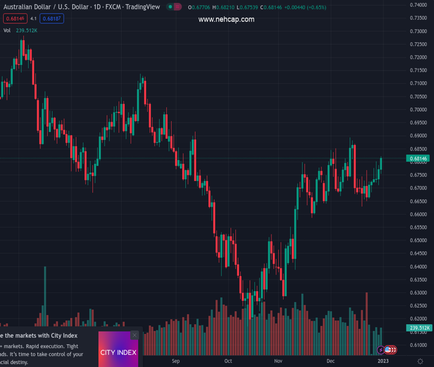The width and height of the screenshot is (434, 367).
Task: Click the blue buy price button 0.68187
Action: click(x=52, y=18)
